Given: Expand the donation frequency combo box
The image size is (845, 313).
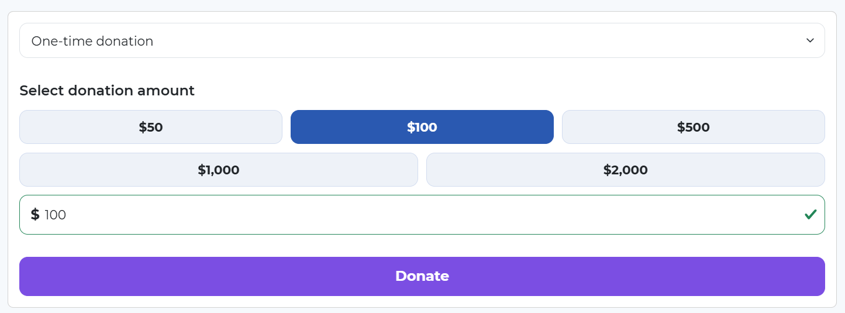Looking at the screenshot, I should coord(585,40).
